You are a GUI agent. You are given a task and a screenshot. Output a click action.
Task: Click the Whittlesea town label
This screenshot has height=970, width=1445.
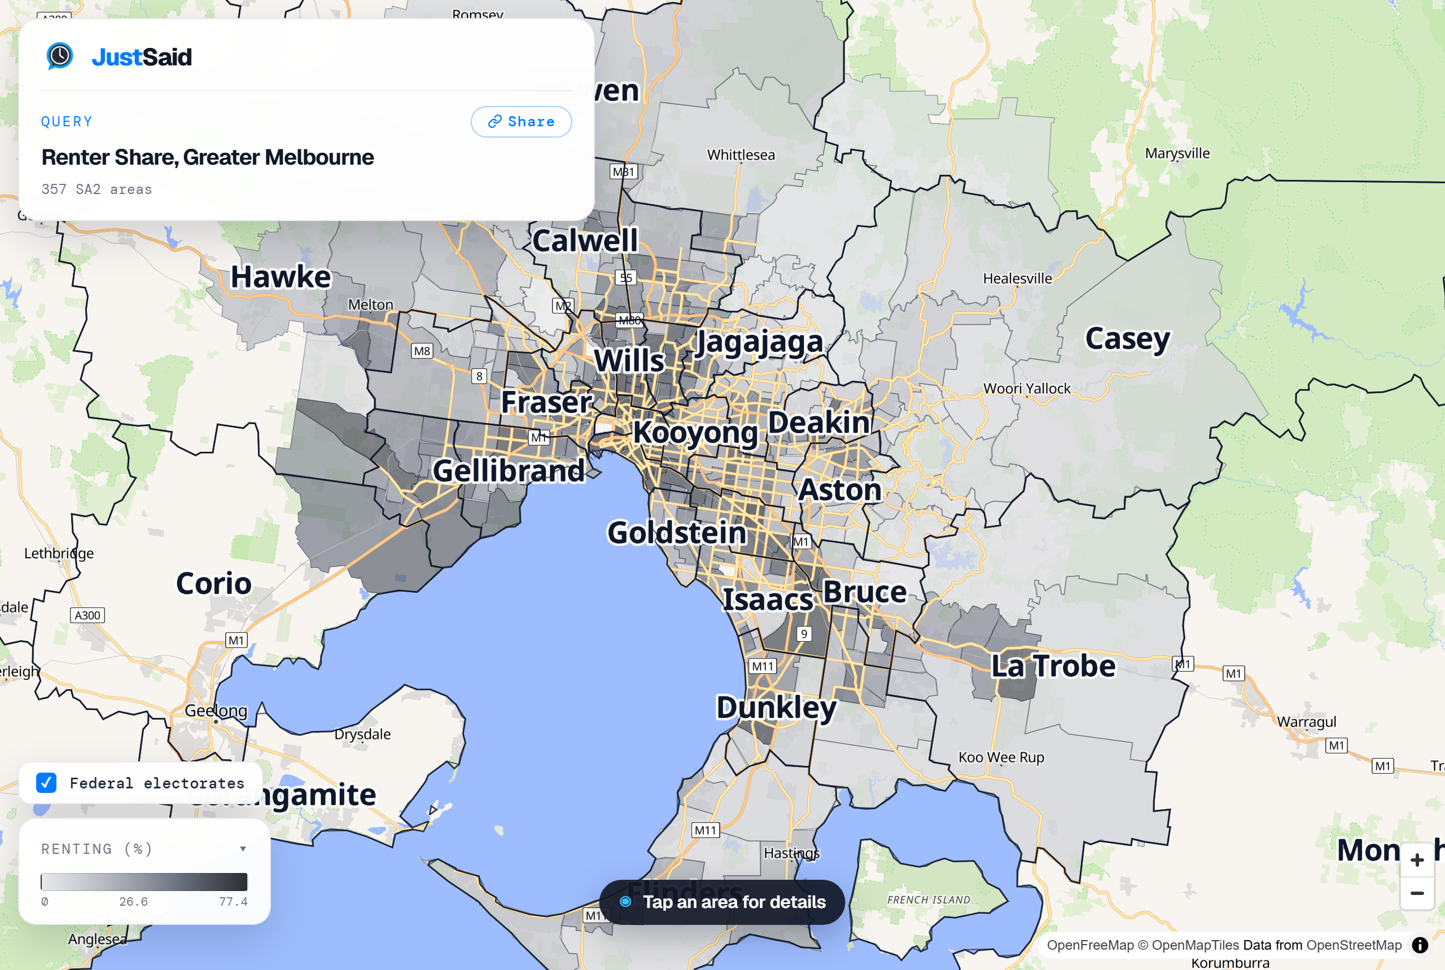click(741, 155)
